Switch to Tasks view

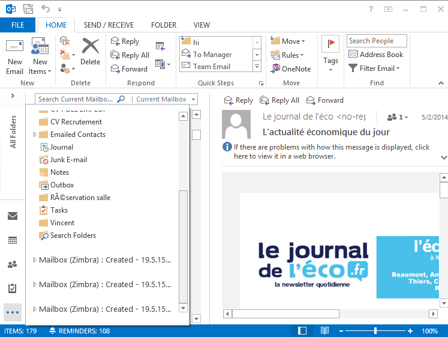(13, 288)
